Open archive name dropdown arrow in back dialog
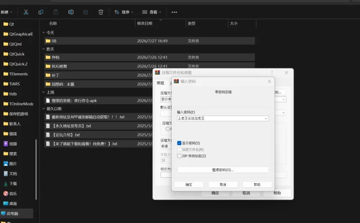Viewport: 360px width, 223px height. (283, 99)
